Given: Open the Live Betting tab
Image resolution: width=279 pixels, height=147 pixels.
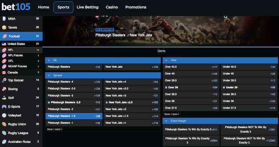Looking at the screenshot, I should pos(87,7).
